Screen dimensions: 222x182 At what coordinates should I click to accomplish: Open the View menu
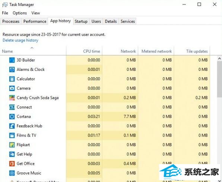(35, 13)
